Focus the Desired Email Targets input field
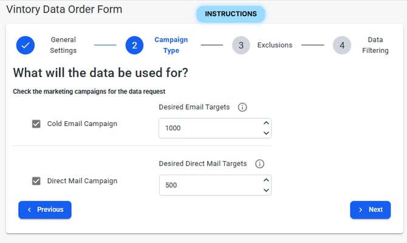Screen dimensions: 407x243 tap(207, 128)
